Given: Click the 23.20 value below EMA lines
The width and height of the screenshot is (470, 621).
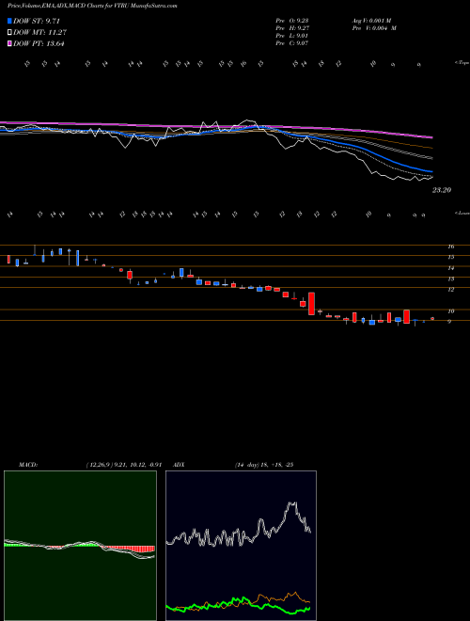Looking at the screenshot, I should pos(442,190).
